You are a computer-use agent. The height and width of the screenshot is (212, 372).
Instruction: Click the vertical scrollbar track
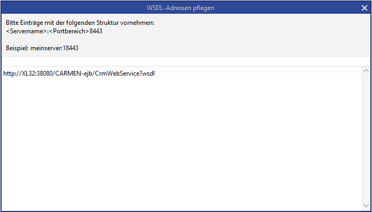point(366,137)
